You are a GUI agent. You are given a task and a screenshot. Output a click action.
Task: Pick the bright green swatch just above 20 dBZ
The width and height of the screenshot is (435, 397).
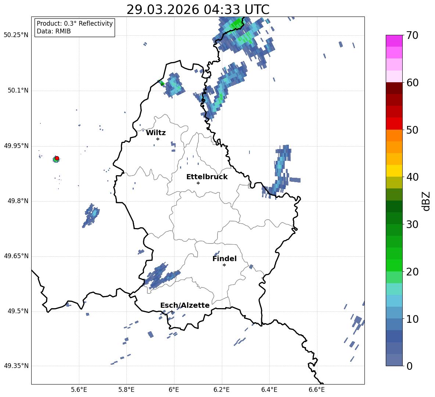click(x=394, y=266)
